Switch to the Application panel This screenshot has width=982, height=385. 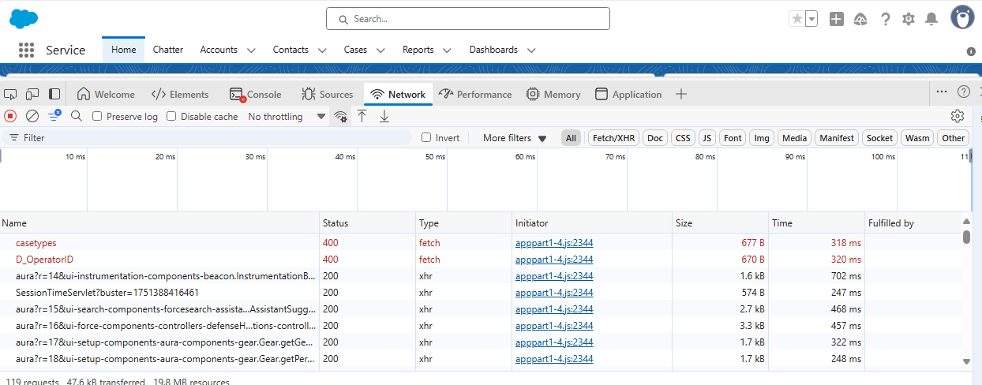tap(628, 94)
